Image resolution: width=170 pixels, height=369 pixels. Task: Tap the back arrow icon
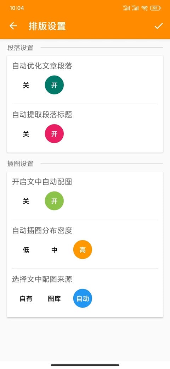click(x=13, y=26)
